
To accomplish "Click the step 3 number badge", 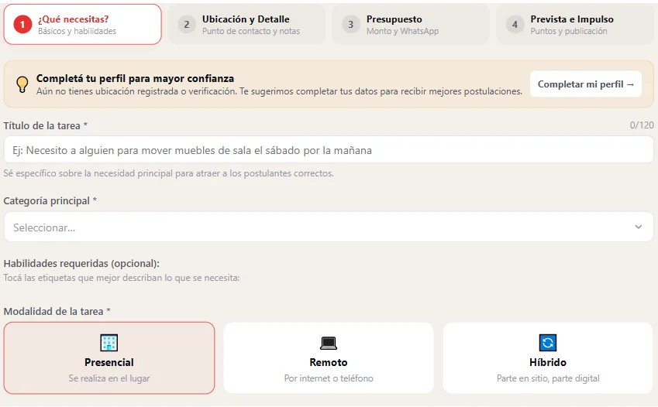I will point(351,24).
